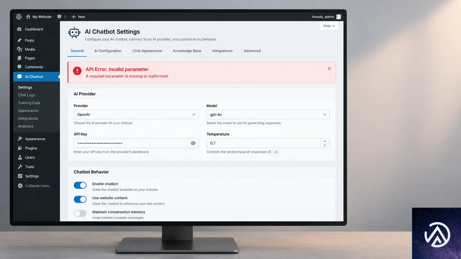Click the API Key input field
The width and height of the screenshot is (461, 259).
(136, 143)
